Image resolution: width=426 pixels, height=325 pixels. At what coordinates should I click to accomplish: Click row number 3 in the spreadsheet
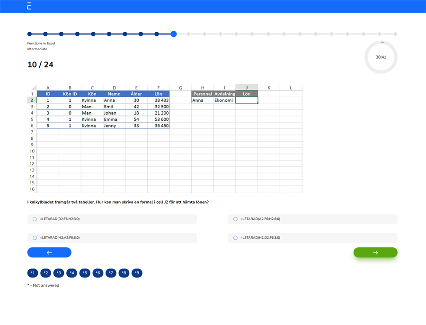click(31, 107)
